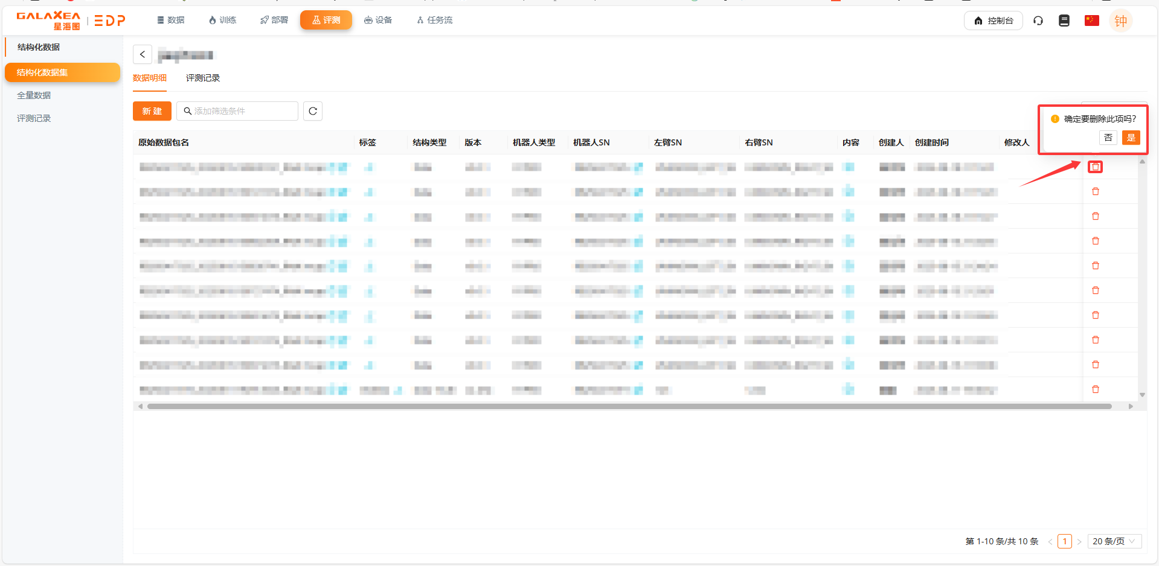Click the back arrow button

tap(143, 54)
